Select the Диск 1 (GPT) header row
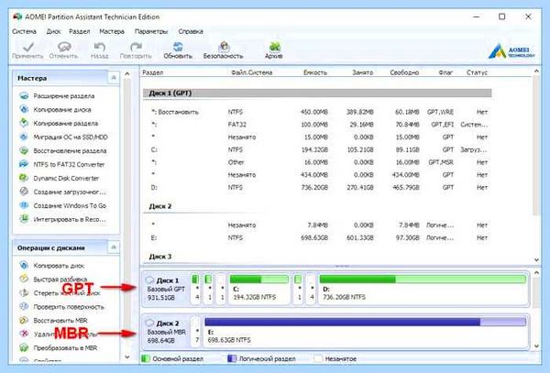The height and width of the screenshot is (373, 550). [x=317, y=93]
